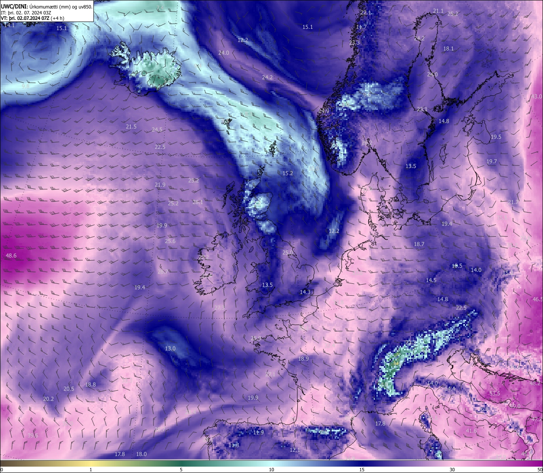Click the 18.1 value label over Finland
Viewport: 543px width, 473px height.
tap(448, 48)
